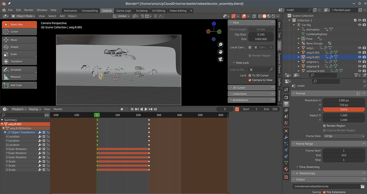Switch to UV Editing workspace tab
Image resolution: width=367 pixels, height=194 pixels.
[x=159, y=11]
